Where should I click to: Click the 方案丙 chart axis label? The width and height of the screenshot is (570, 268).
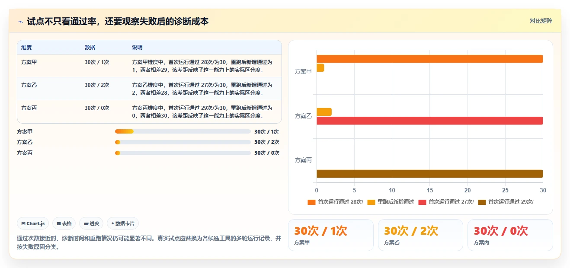pyautogui.click(x=303, y=160)
